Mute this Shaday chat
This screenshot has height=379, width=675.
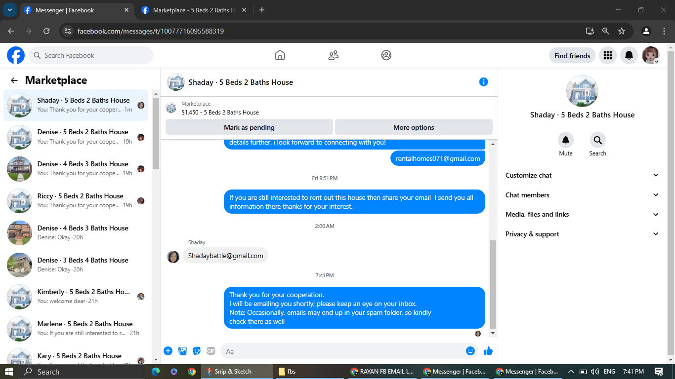click(x=566, y=140)
